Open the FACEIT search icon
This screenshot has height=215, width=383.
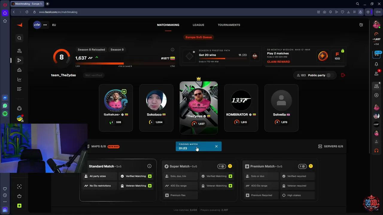click(x=19, y=38)
